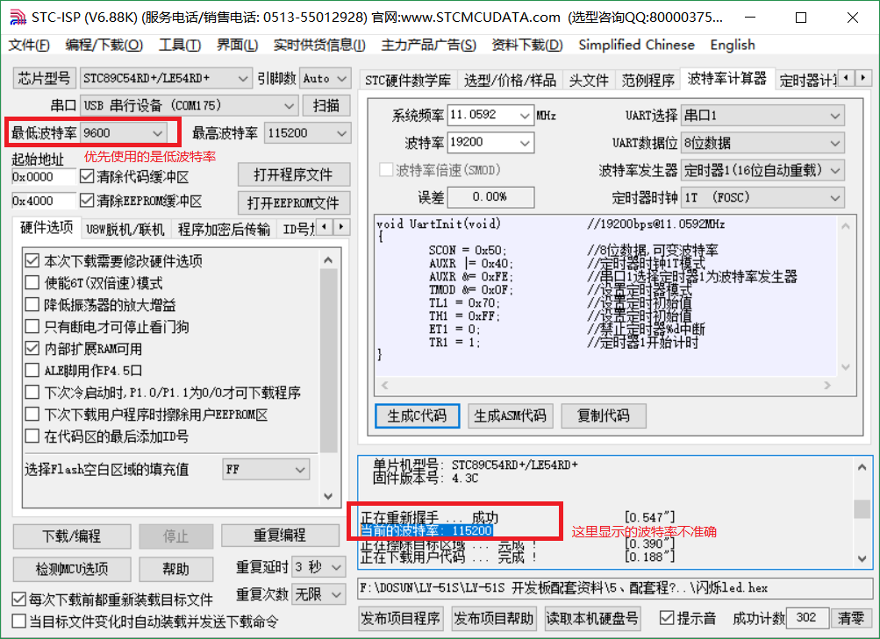880x639 pixels.
Task: Enable 下次下载用户程序时擦除用户EEPROM区 checkbox
Action: click(32, 415)
